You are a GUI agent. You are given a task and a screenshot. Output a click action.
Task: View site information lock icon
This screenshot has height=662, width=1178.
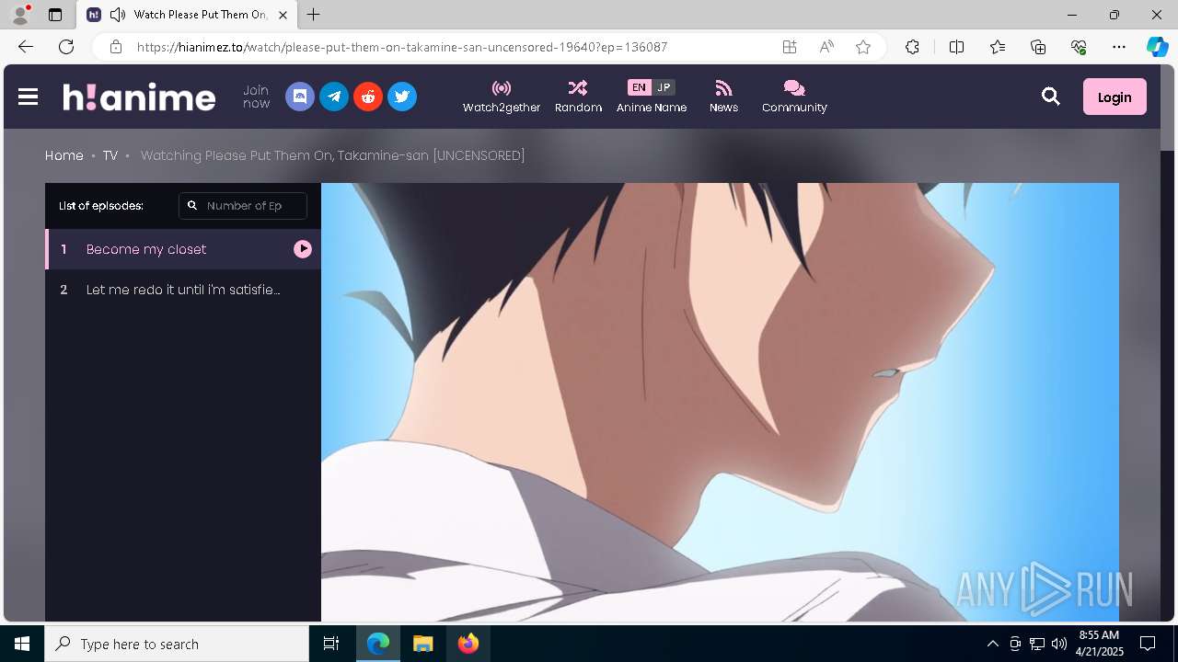click(115, 47)
